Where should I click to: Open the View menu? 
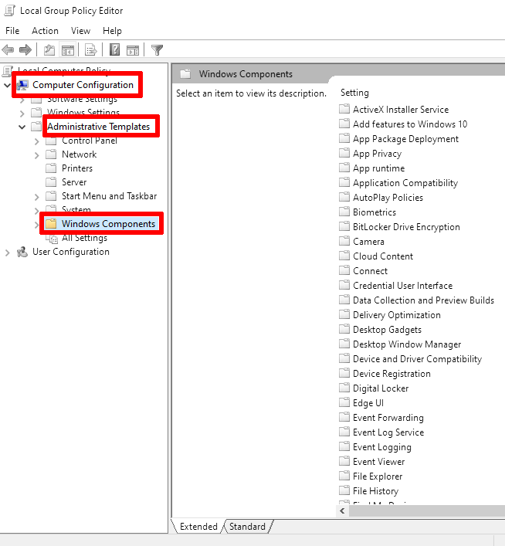pyautogui.click(x=80, y=31)
